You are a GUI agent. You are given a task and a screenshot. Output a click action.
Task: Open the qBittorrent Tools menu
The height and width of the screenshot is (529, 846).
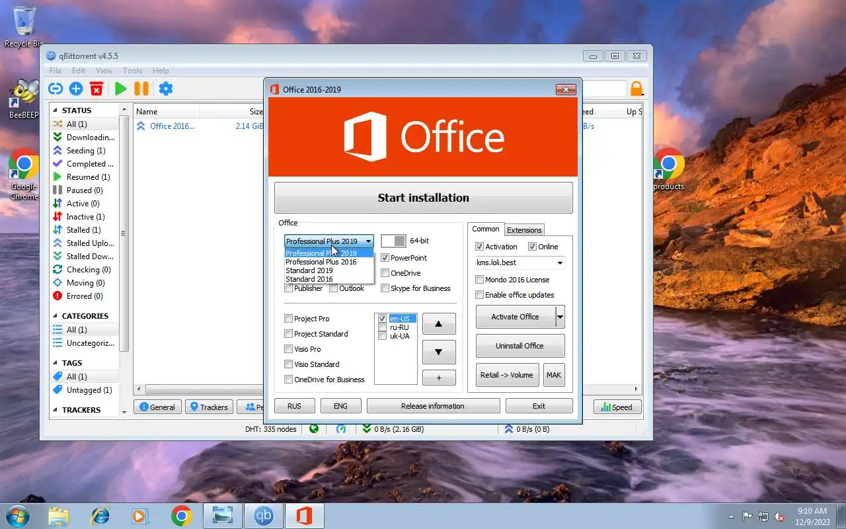pyautogui.click(x=133, y=71)
